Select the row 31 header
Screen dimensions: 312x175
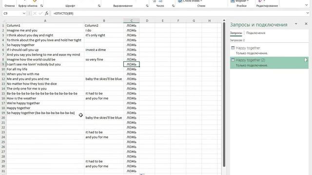click(3, 171)
